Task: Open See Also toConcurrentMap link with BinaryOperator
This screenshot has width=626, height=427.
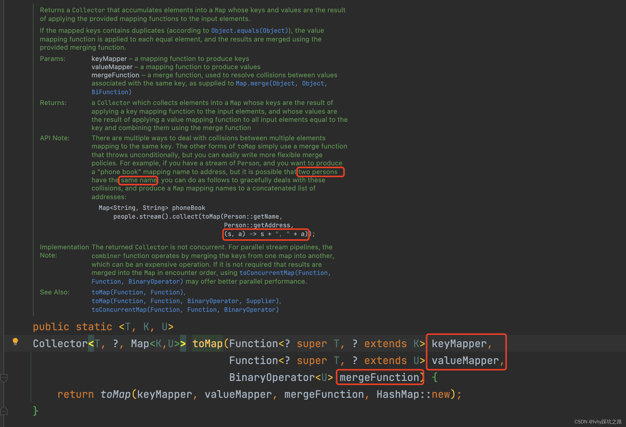Action: [x=185, y=309]
